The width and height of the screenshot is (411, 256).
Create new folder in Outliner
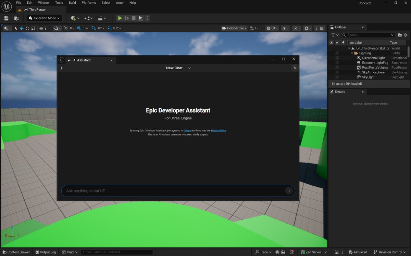[400, 35]
